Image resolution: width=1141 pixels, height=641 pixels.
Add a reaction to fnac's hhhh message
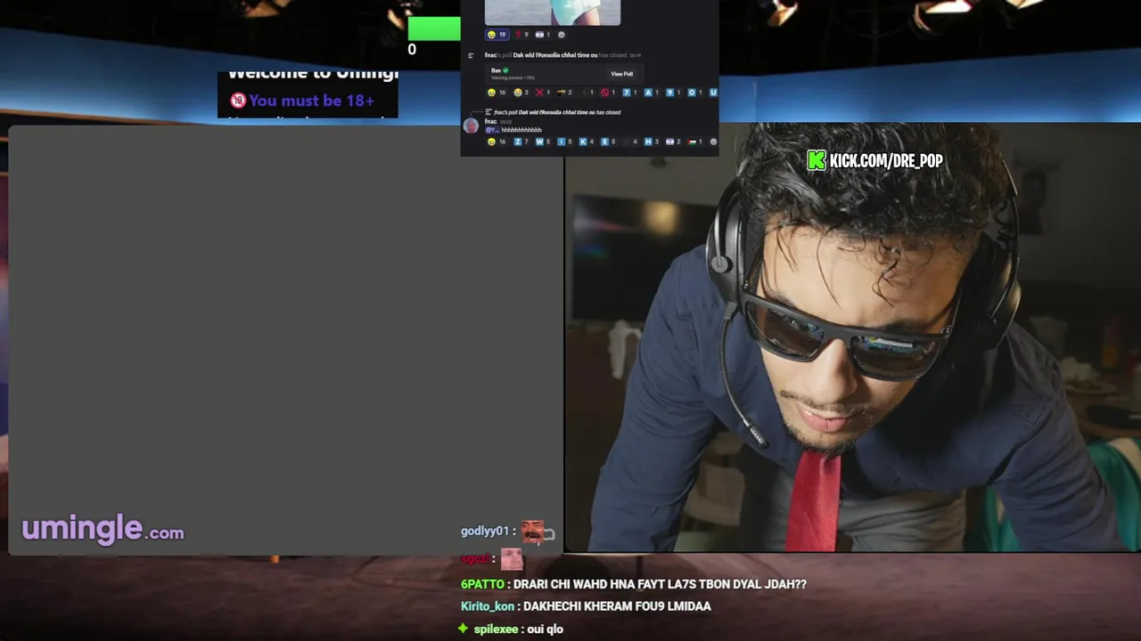[x=713, y=142]
